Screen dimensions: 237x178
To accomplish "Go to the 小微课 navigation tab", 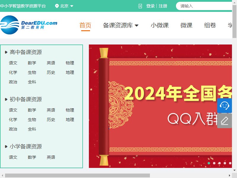I will point(160,25).
